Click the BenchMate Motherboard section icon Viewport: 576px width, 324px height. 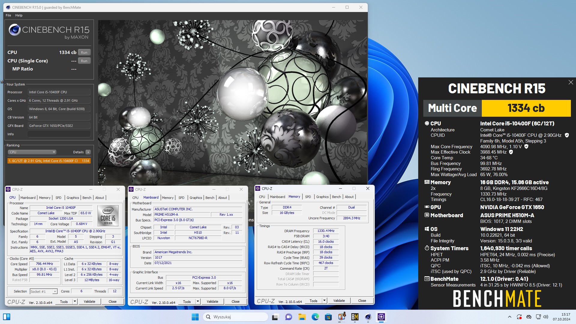(427, 215)
